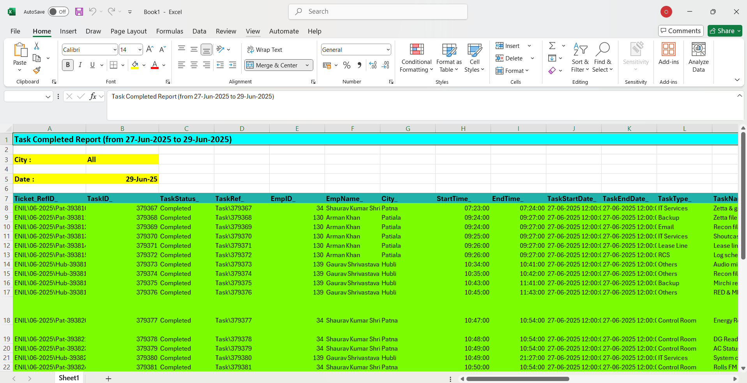Switch to the Formulas tab
The height and width of the screenshot is (383, 747).
170,31
